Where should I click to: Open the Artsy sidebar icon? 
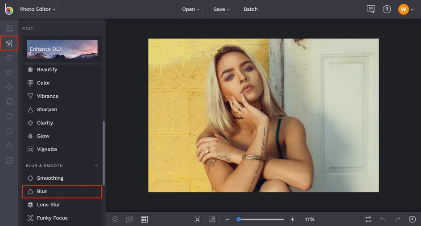pos(9,87)
